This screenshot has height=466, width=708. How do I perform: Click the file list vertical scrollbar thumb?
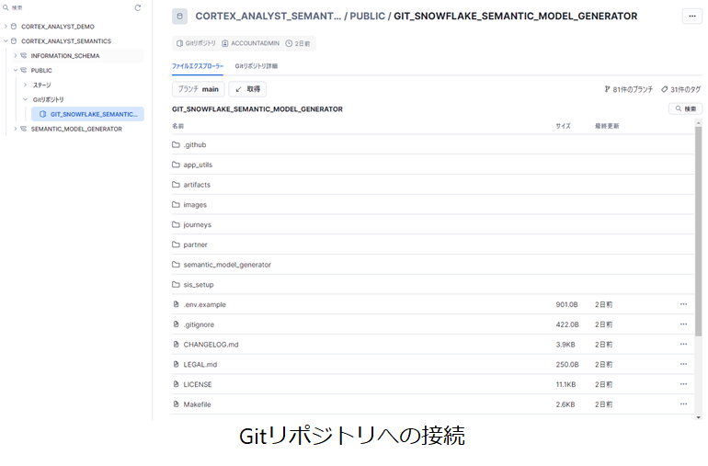coord(699,232)
